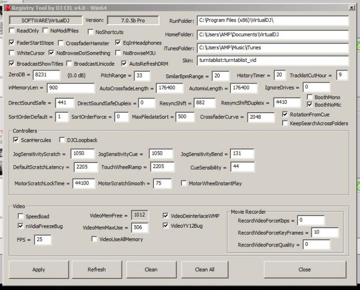
Task: Uncheck the RotationFromCue checkbox
Action: (285, 115)
